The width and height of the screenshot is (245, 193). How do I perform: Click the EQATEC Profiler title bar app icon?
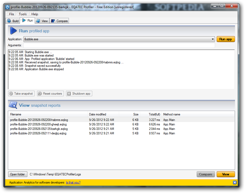point(7,7)
